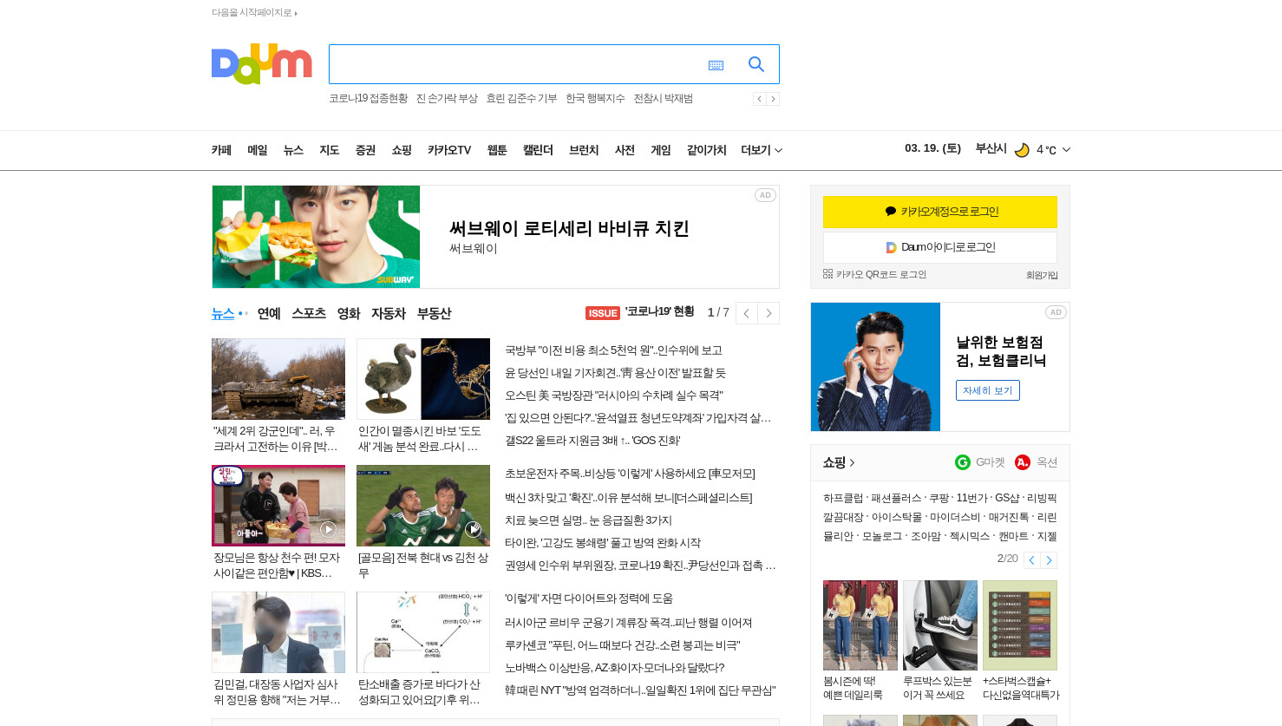The height and width of the screenshot is (726, 1282).
Task: Open the 옥션 shopping link
Action: point(1037,462)
